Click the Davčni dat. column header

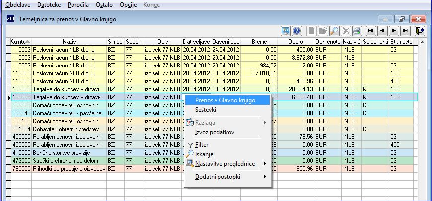(x=225, y=42)
